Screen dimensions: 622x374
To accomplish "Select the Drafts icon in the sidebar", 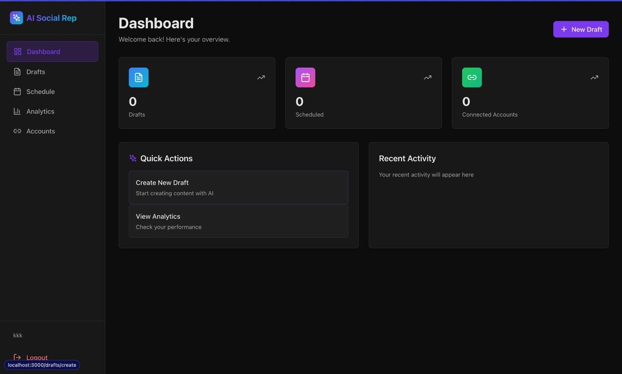I will tap(17, 71).
